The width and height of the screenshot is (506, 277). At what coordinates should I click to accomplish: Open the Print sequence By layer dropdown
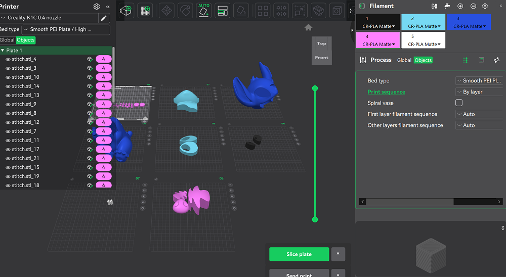[x=479, y=92]
